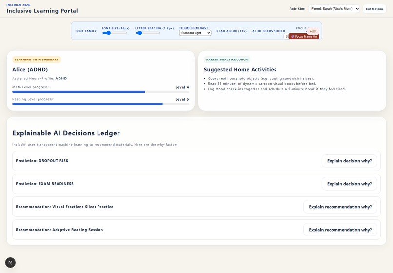The image size is (393, 273).
Task: Click the count real household objects activity
Action: [261, 78]
